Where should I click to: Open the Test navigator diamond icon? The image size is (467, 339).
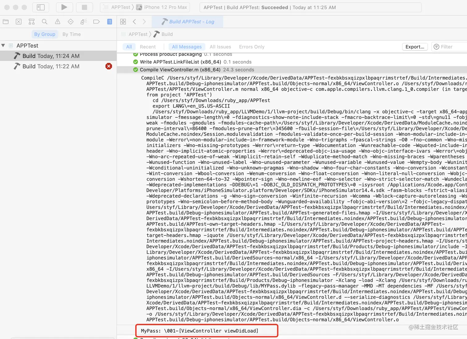point(70,22)
